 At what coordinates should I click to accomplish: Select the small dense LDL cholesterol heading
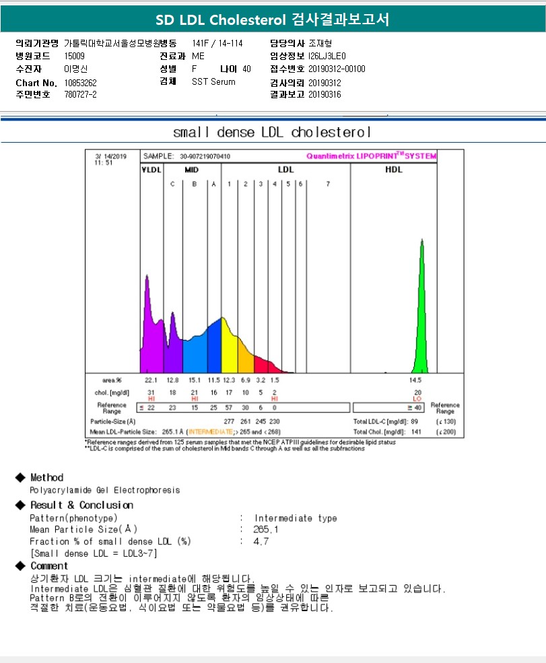point(272,132)
